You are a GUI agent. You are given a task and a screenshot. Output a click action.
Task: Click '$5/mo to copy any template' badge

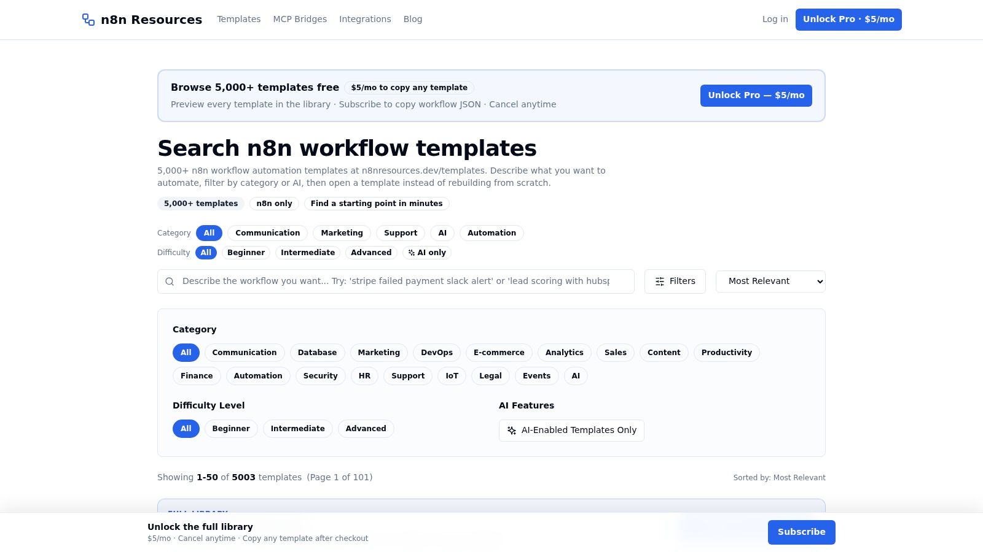409,88
